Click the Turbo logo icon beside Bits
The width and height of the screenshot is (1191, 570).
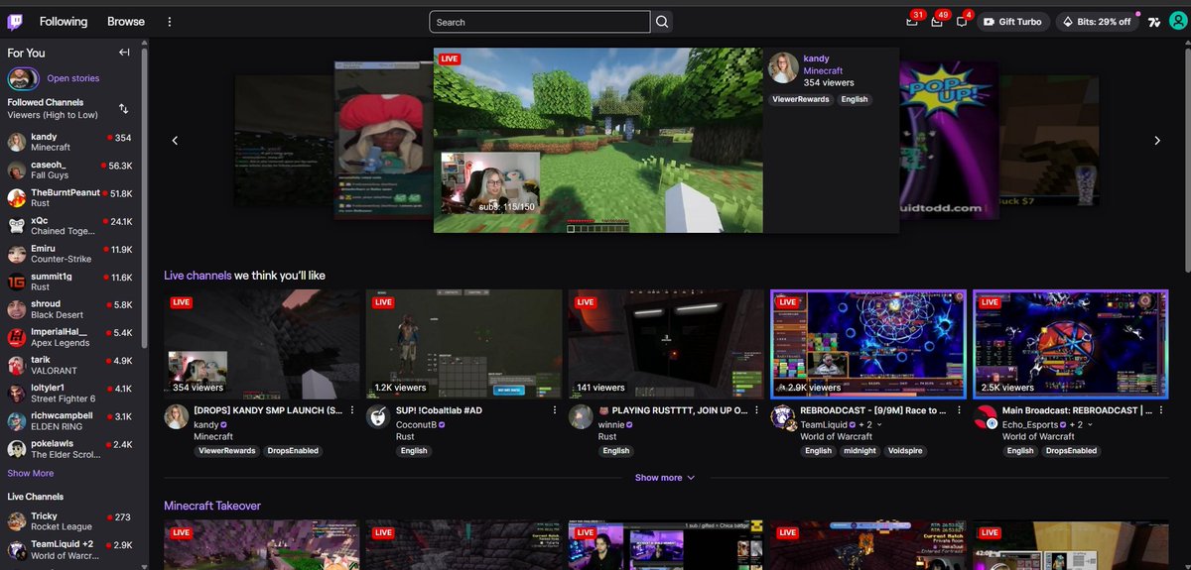pyautogui.click(x=1154, y=22)
